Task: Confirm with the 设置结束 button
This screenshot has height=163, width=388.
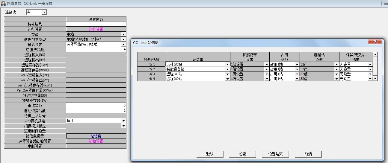Action: pyautogui.click(x=275, y=154)
